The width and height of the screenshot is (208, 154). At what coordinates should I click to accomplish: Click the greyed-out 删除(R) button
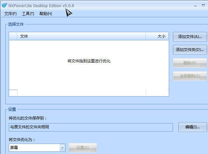(190, 63)
